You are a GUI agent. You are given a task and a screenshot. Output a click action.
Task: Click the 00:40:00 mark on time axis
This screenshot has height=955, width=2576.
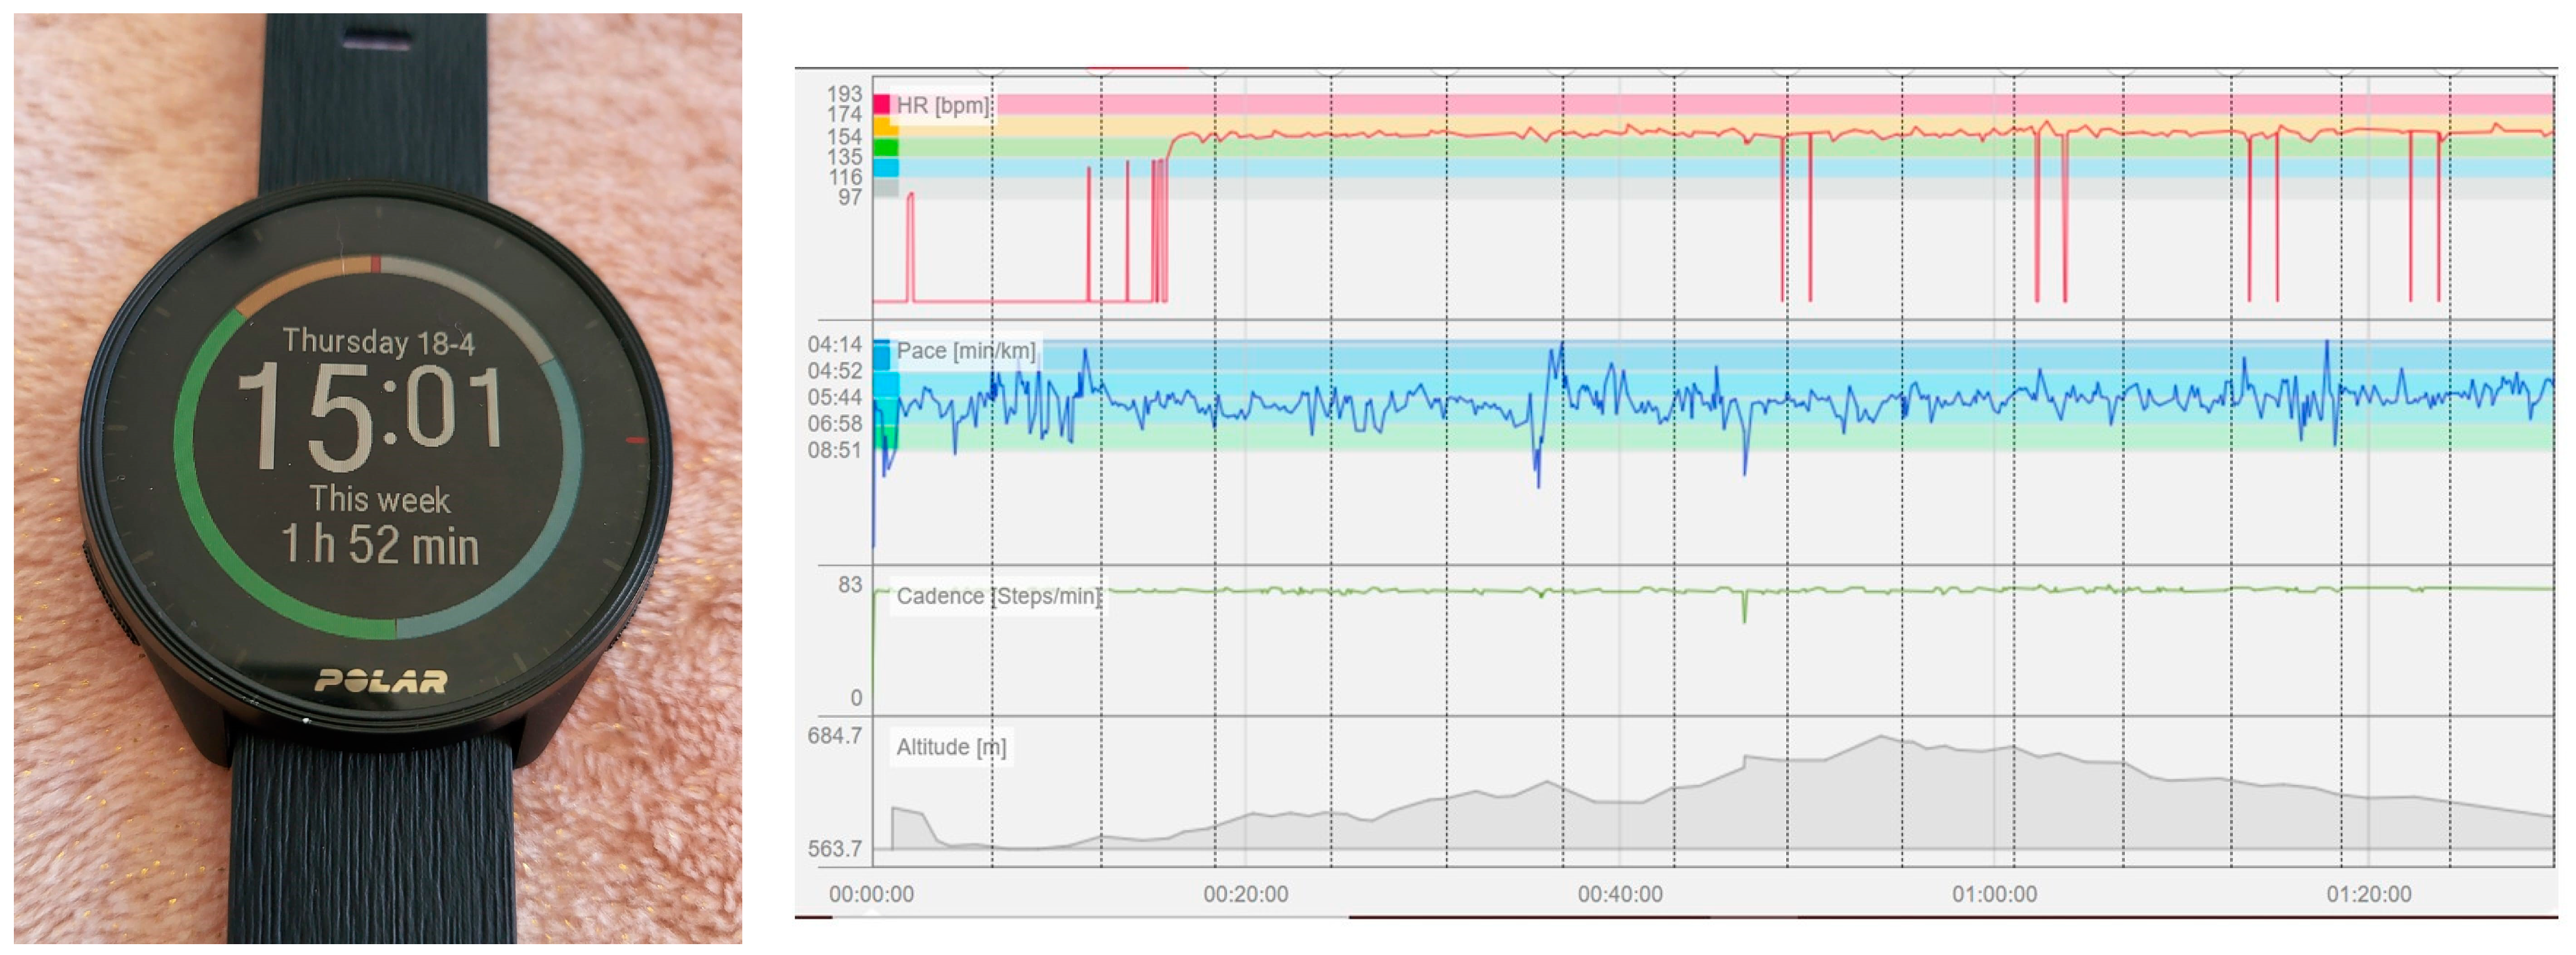coord(1620,894)
